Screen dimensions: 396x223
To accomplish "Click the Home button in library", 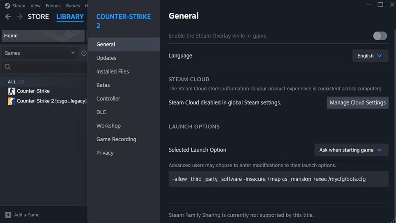I will click(43, 36).
